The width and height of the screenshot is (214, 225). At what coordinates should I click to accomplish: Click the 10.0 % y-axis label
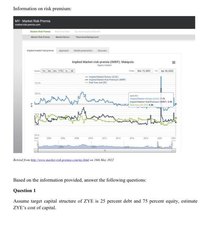(37, 94)
